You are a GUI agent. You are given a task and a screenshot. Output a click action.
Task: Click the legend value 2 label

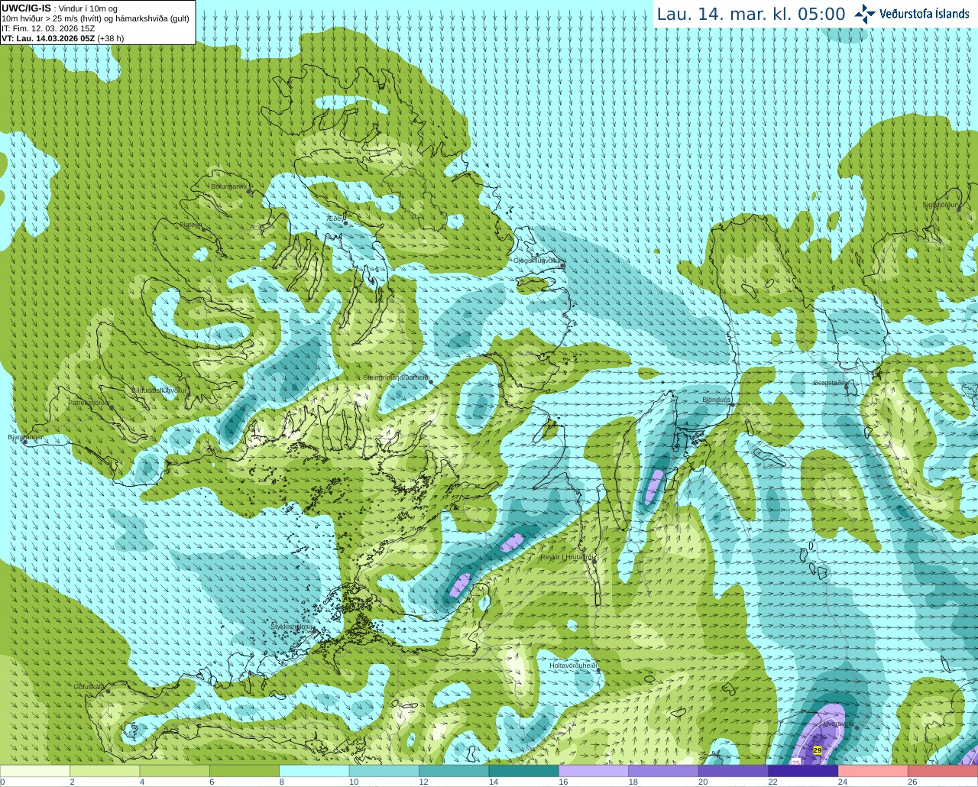[72, 782]
